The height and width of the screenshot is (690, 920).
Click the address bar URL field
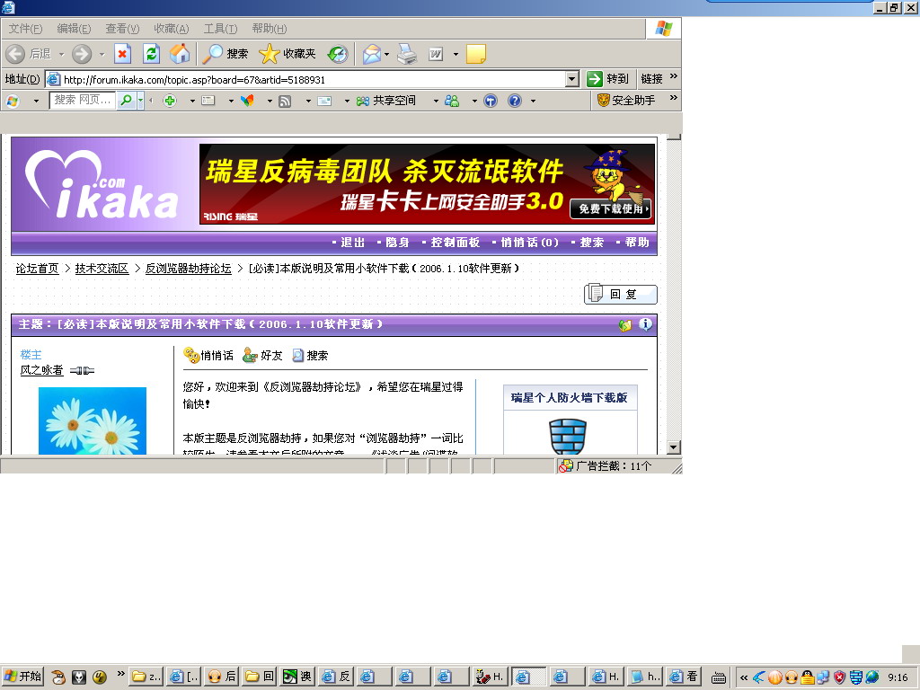pyautogui.click(x=305, y=79)
